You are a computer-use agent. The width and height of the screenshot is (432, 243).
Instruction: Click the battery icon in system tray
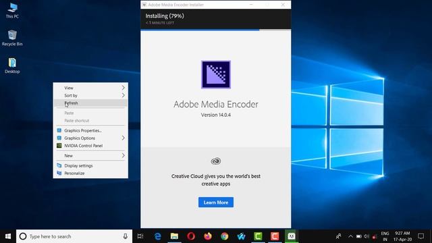358,236
